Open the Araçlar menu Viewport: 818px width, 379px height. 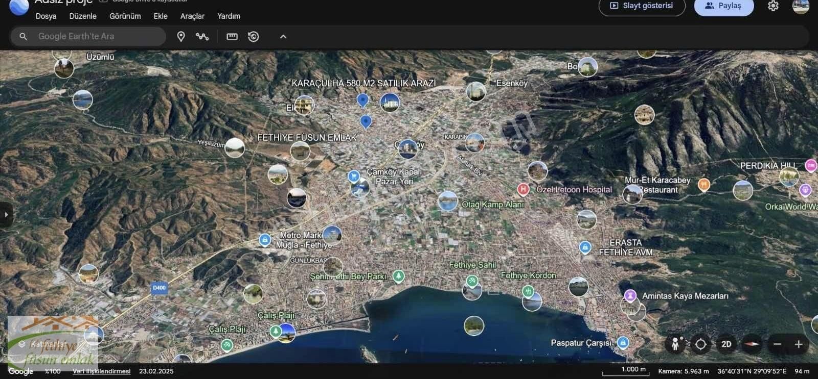point(192,16)
